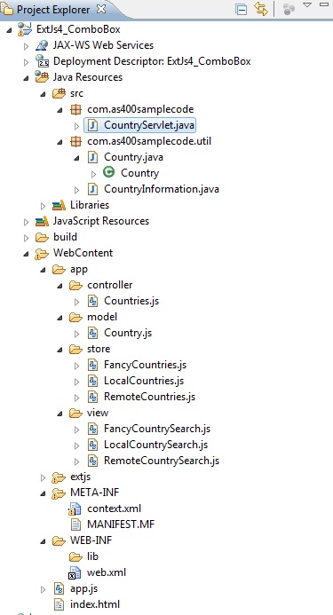Screen dimensions: 333x615
Task: Minimize the Project Explorer view
Action: coord(324,4)
